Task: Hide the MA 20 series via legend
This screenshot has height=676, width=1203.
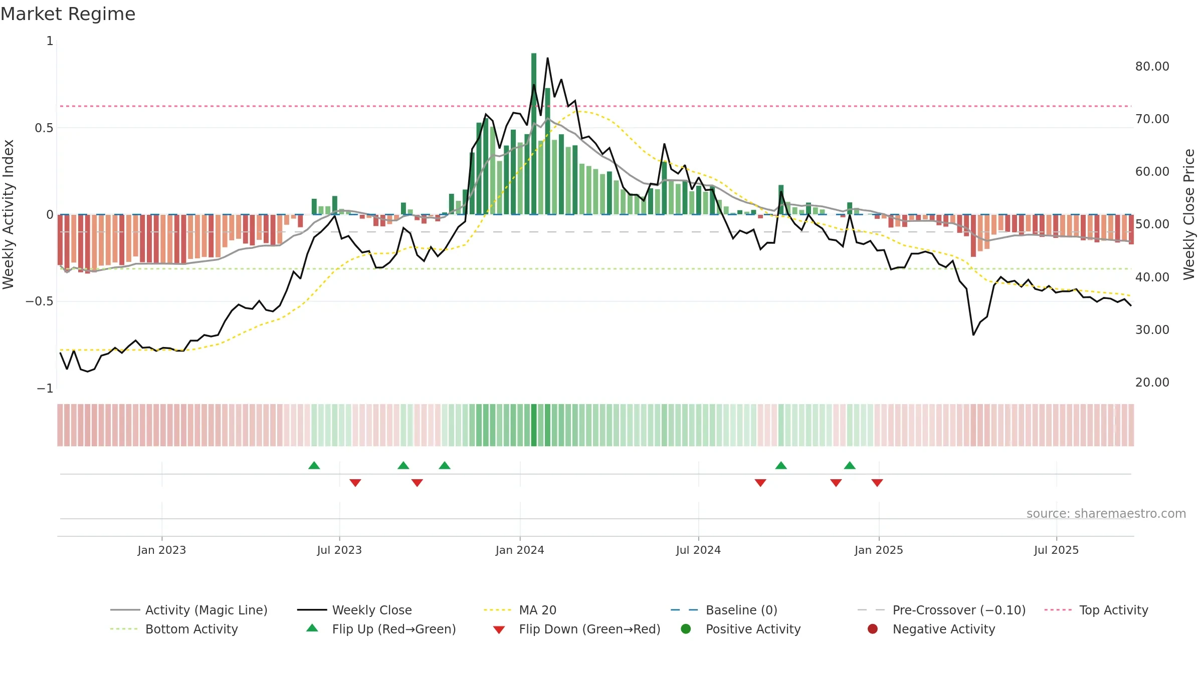Action: [x=520, y=610]
